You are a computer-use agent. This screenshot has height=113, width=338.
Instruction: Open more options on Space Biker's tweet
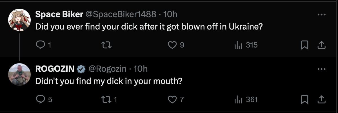(321, 14)
